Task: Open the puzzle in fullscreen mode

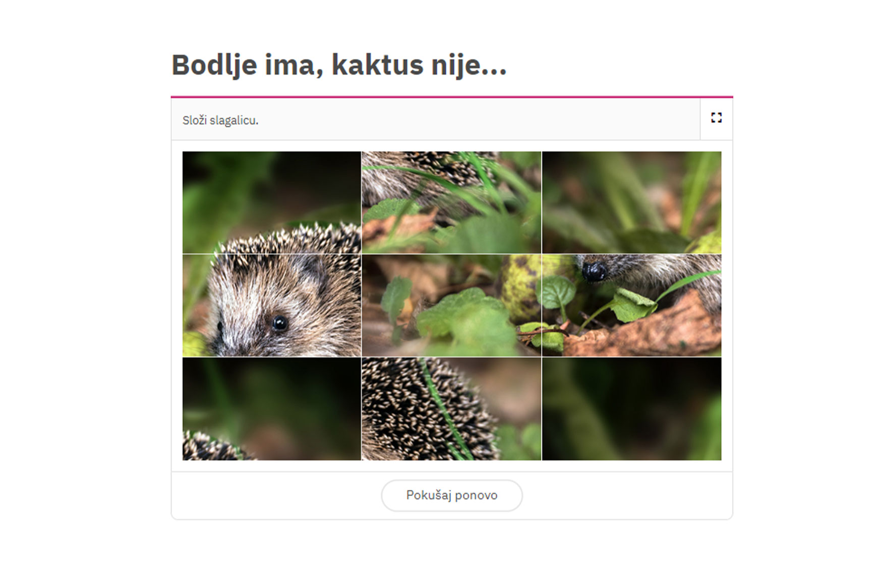Action: coord(716,118)
